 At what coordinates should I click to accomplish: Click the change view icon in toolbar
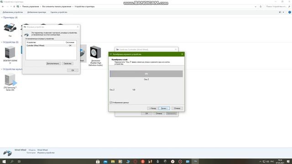click(x=280, y=12)
